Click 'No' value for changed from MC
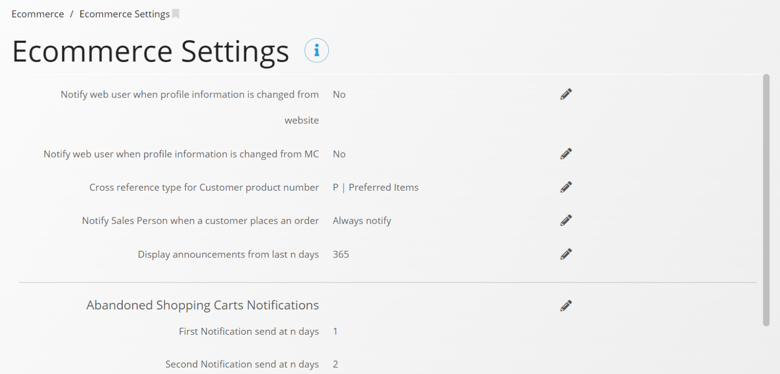Viewport: 780px width, 374px height. 339,154
